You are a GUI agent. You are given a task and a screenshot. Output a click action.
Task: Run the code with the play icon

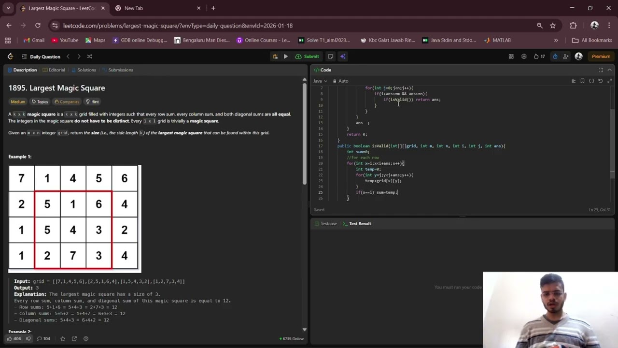(x=285, y=57)
